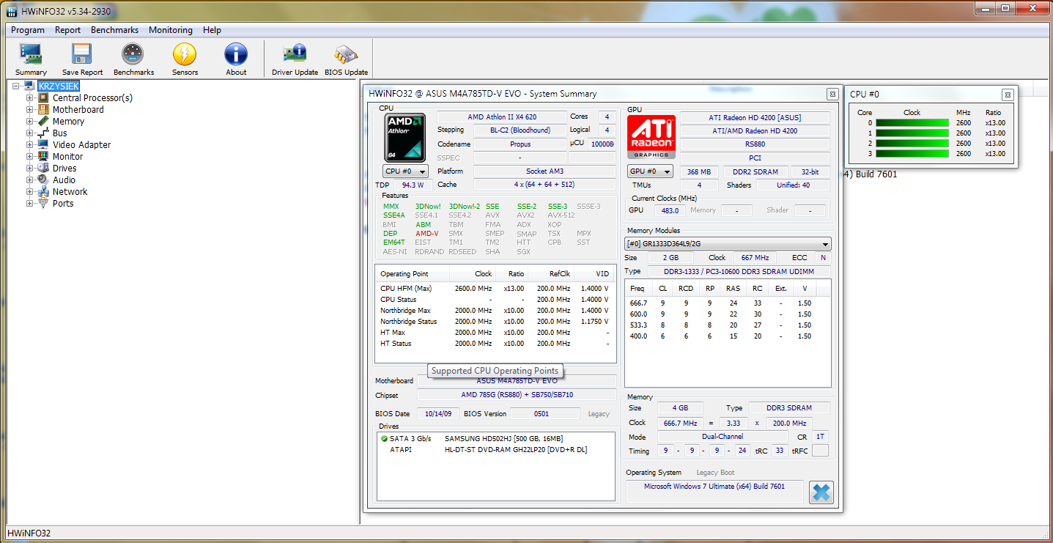Viewport: 1053px width, 543px height.
Task: Expand the Video Adapter node
Action: tap(30, 145)
